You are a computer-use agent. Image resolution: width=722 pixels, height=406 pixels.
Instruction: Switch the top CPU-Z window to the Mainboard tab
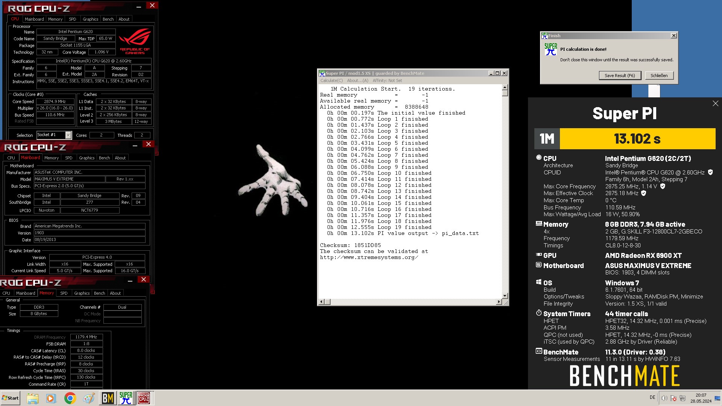[x=34, y=19]
